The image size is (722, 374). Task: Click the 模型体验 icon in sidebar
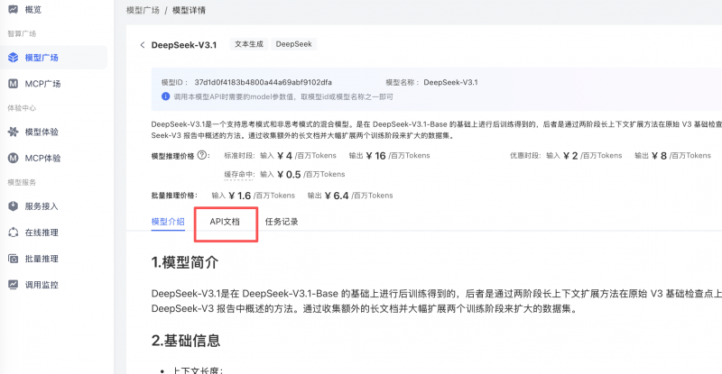pos(14,132)
